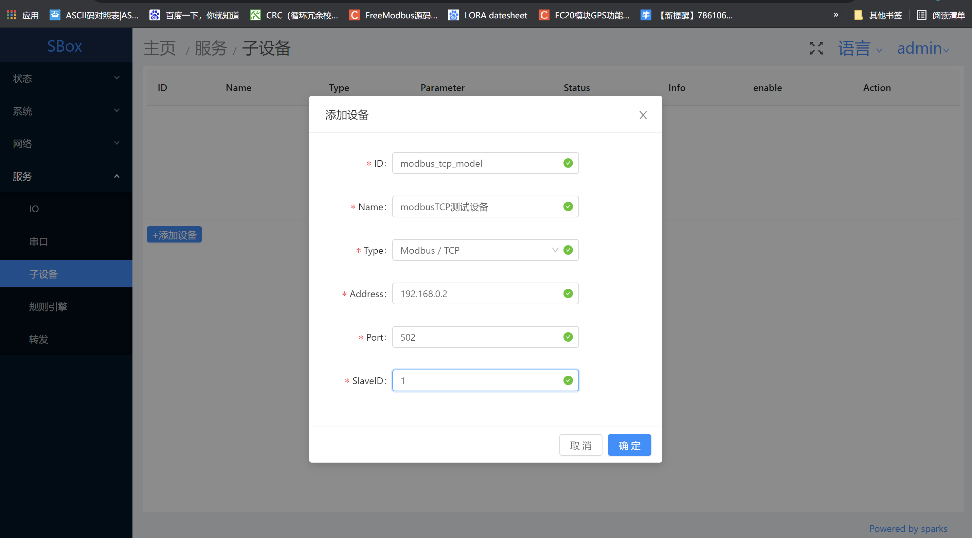Open the LORA datesheet bookmark
Image resolution: width=972 pixels, height=538 pixels.
(488, 15)
